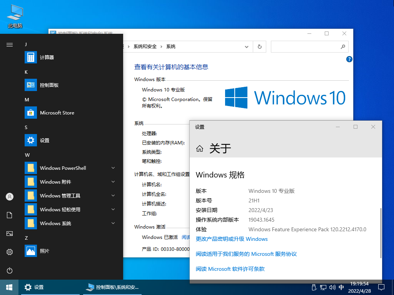Select Windows Feature Experience Pack value

[x=307, y=229]
